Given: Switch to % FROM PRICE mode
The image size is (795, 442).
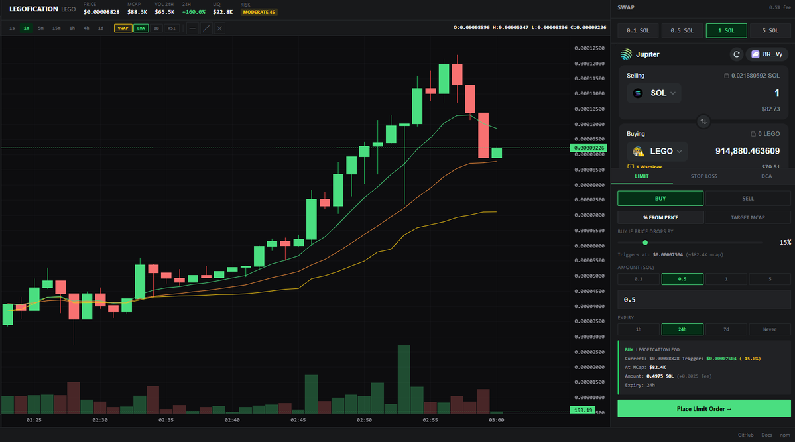Looking at the screenshot, I should pos(660,217).
